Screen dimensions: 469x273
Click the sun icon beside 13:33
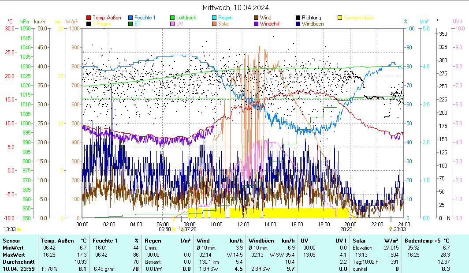[19, 229]
